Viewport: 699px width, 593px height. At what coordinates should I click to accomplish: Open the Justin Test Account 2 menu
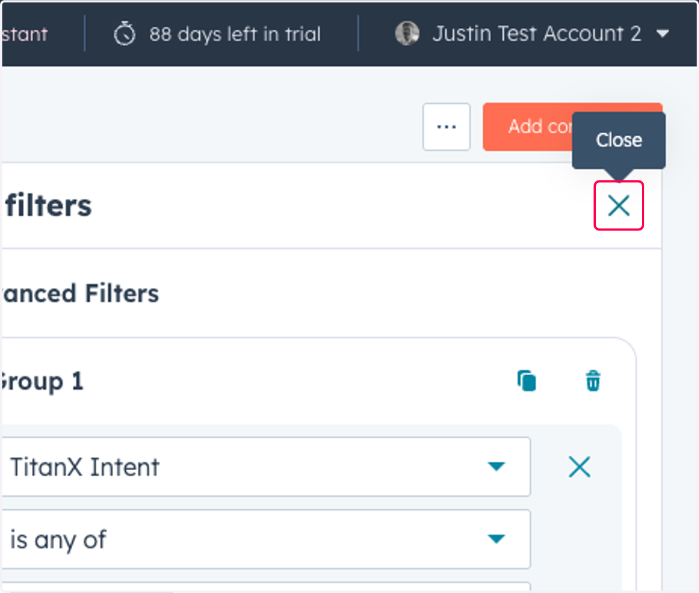532,34
